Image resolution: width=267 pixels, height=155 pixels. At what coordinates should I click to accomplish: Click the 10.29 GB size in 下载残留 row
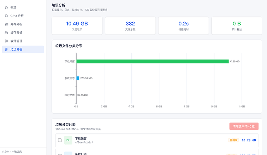pos(248,140)
